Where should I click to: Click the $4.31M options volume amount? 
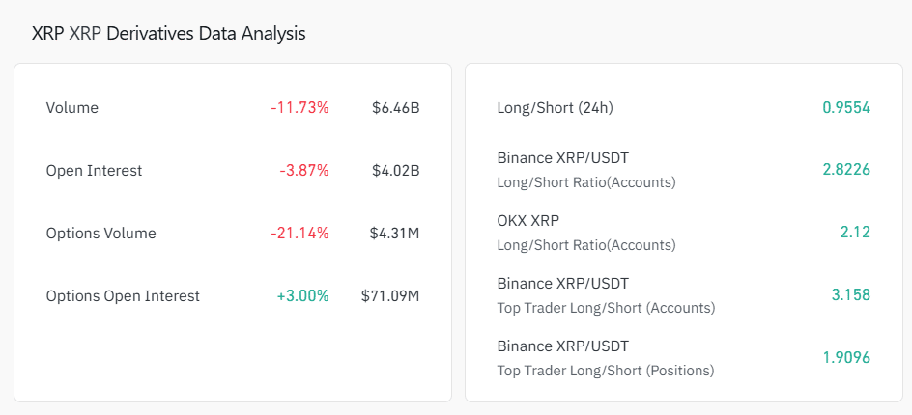(394, 234)
